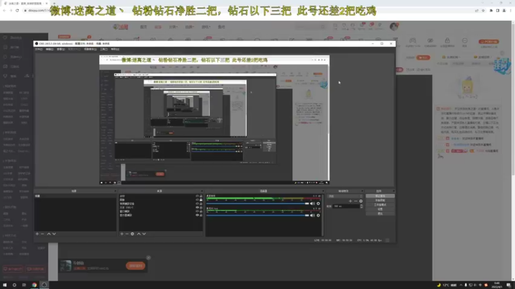The height and width of the screenshot is (289, 515).
Task: Toggle visibility of the first source row
Action: point(198,196)
